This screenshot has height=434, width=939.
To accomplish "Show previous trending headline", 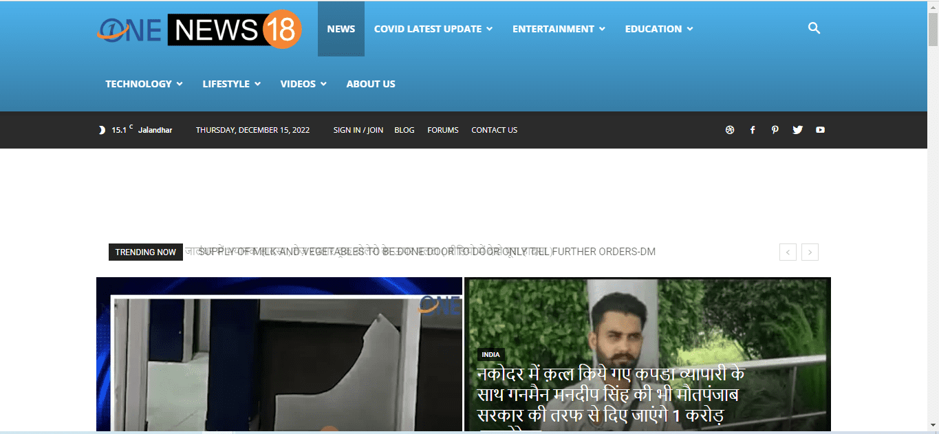I will tap(788, 252).
